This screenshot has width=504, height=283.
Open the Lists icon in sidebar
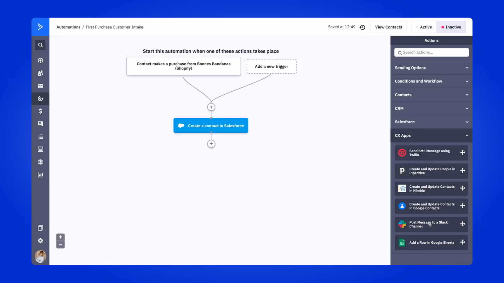(x=40, y=136)
